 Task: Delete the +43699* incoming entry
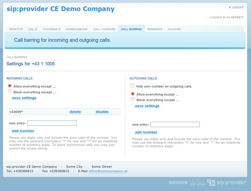click(75, 112)
